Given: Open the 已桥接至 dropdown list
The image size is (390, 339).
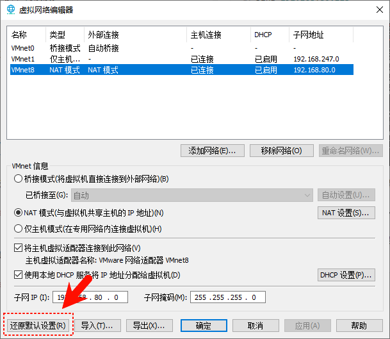Looking at the screenshot, I should [191, 195].
